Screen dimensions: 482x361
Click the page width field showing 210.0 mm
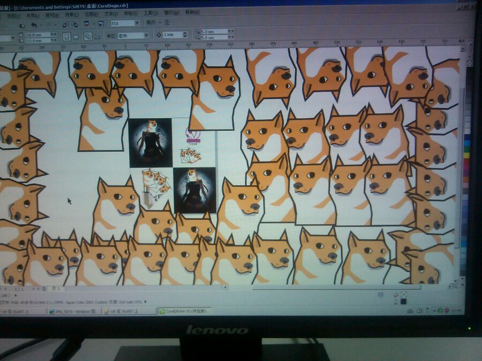point(37,35)
